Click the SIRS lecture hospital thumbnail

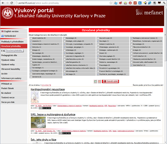(38, 122)
